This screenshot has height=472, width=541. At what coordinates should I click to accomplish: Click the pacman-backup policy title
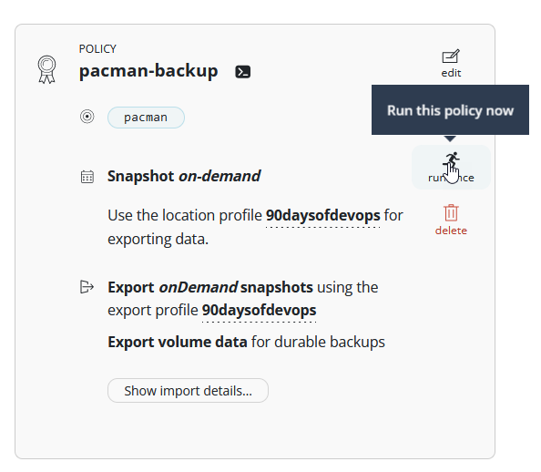pyautogui.click(x=148, y=71)
